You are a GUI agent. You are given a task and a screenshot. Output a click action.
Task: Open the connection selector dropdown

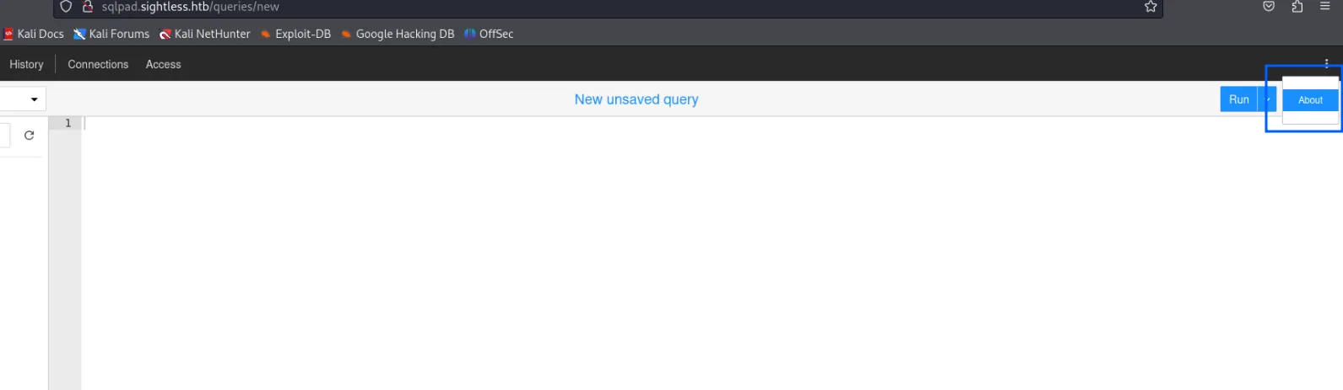[x=22, y=99]
